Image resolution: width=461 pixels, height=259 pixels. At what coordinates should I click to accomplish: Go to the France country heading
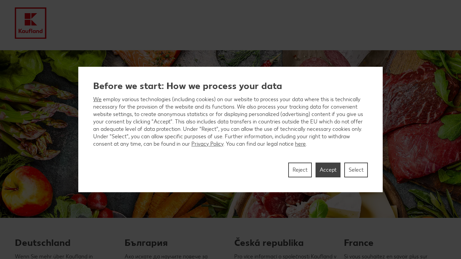coord(358,243)
